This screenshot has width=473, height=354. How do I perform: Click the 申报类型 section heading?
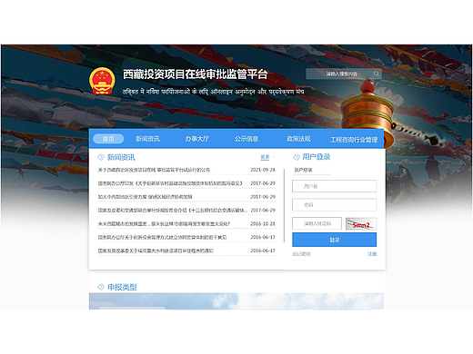point(122,287)
